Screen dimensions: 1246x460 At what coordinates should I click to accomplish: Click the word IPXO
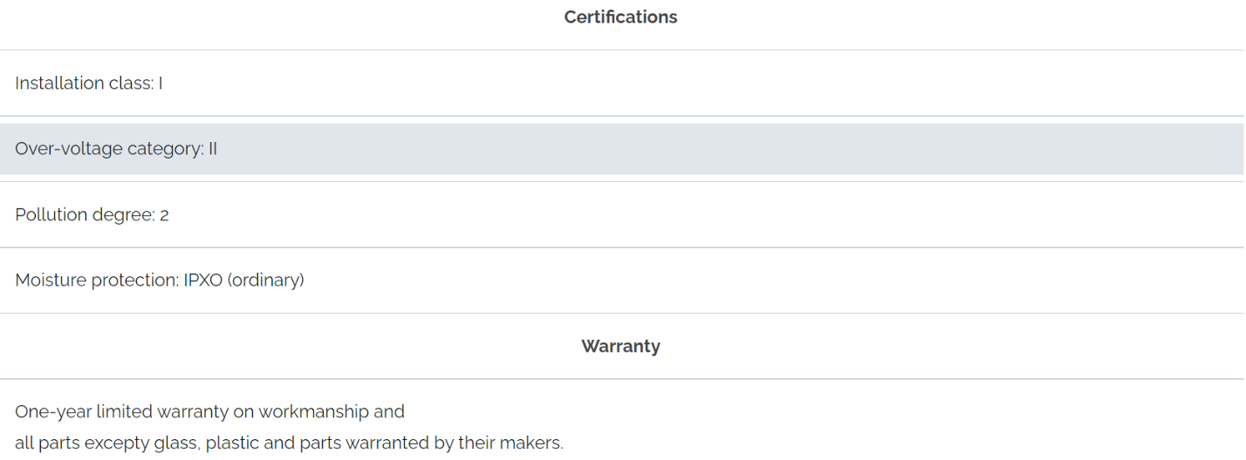203,281
